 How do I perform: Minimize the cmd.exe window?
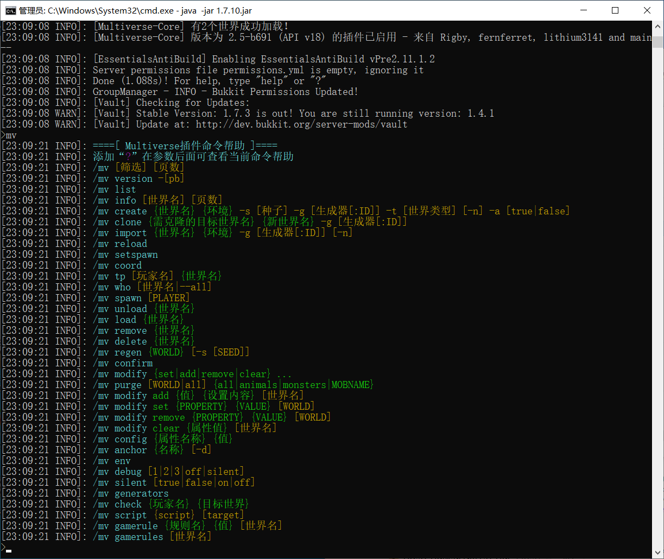584,10
